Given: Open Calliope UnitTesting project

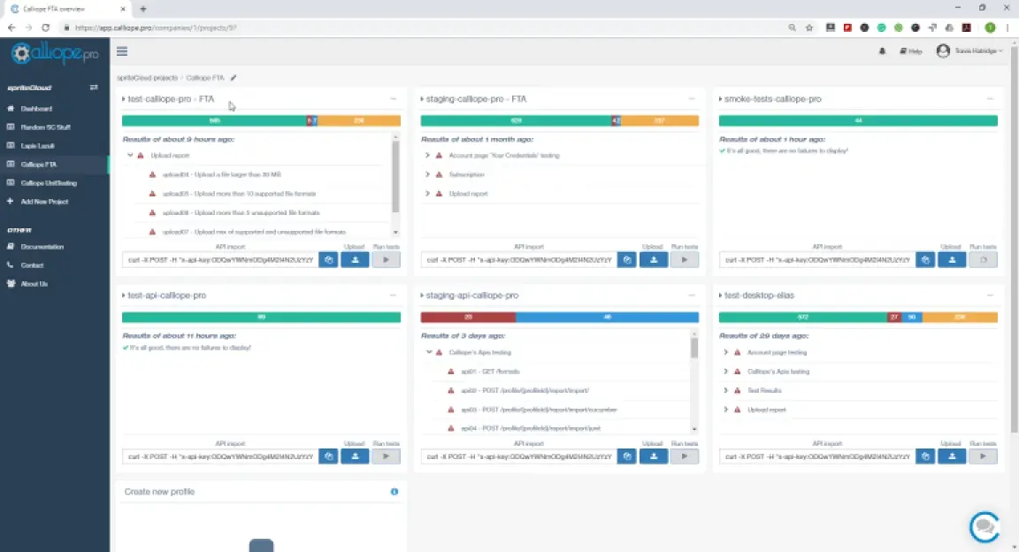Looking at the screenshot, I should [x=49, y=183].
